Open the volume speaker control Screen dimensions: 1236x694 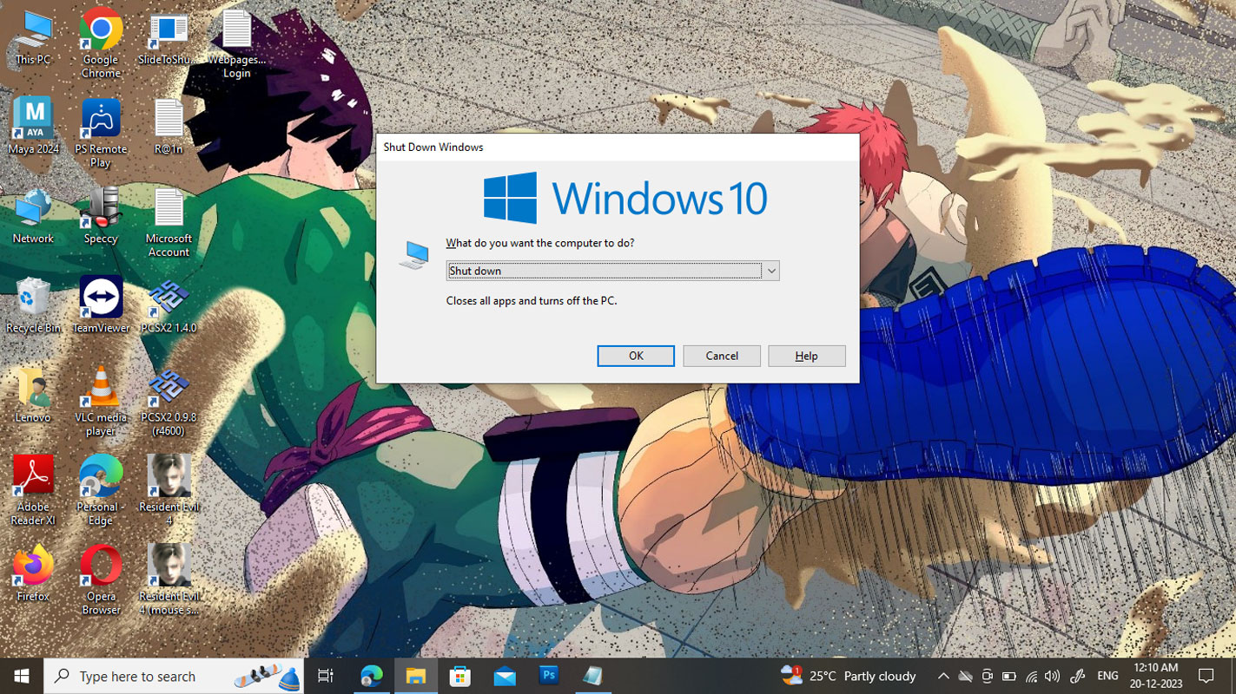[1053, 676]
